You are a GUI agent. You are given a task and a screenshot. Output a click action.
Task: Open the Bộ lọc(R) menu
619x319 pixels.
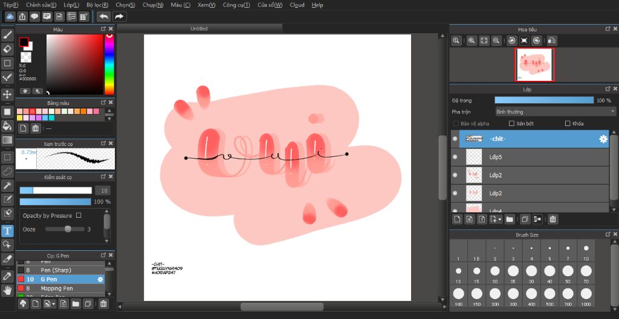point(97,5)
